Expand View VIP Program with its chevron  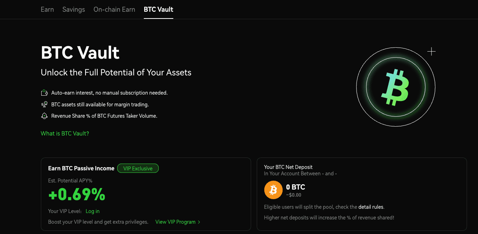(x=175, y=222)
